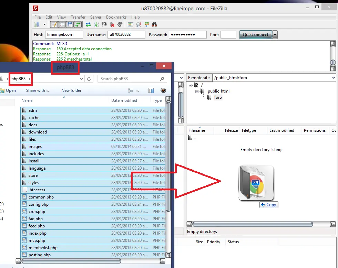The height and width of the screenshot is (268, 338).
Task: Open the Site Manager dropdown arrow
Action: (x=44, y=24)
